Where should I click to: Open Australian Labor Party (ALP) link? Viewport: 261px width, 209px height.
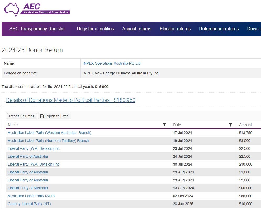pos(31,196)
